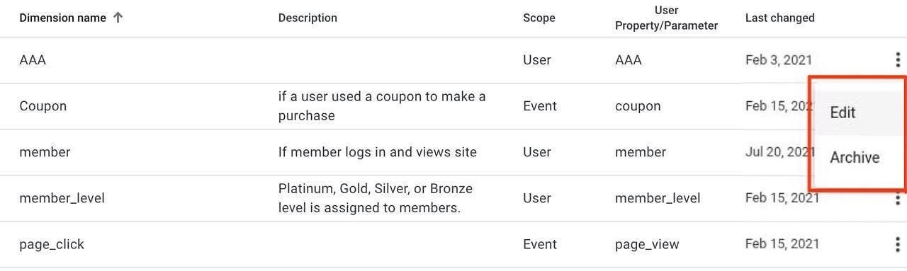Open the three-dot menu for AAA row
This screenshot has width=907, height=271.
898,60
